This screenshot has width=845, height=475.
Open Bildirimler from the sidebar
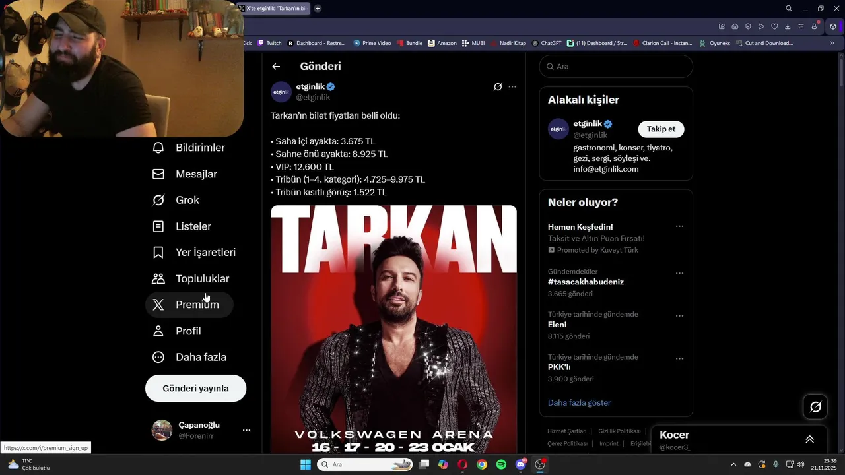[x=189, y=148]
